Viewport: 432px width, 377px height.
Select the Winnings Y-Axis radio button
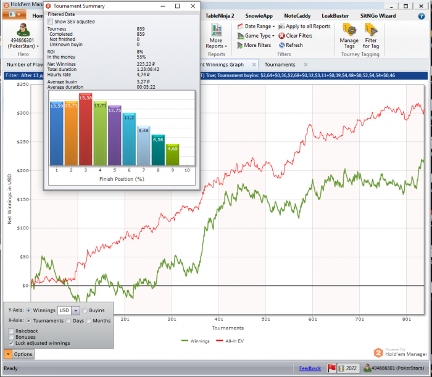point(28,310)
